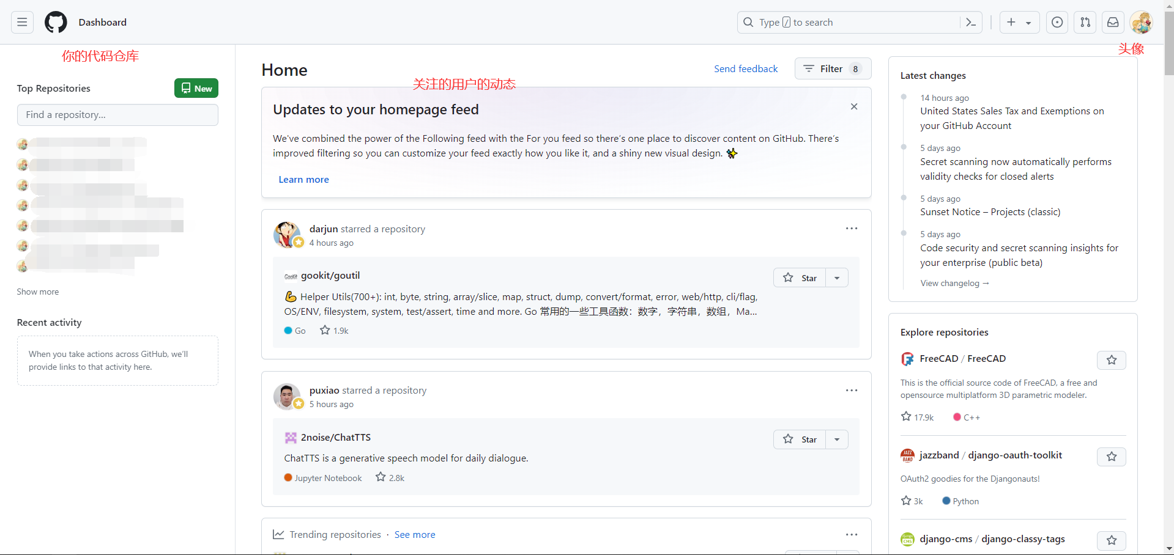Open star list dropdown for gookit/goutil
This screenshot has height=555, width=1174.
coord(837,278)
